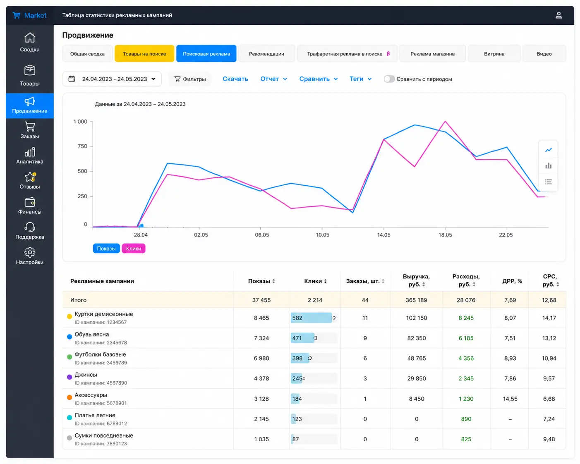This screenshot has width=580, height=464.
Task: Click the calendar icon in date picker
Action: [72, 79]
